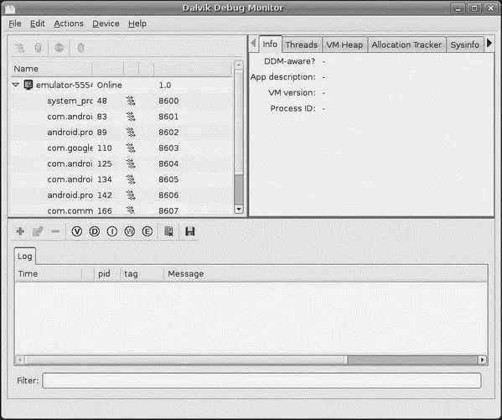Select the Log tab
The image size is (502, 420).
[24, 257]
